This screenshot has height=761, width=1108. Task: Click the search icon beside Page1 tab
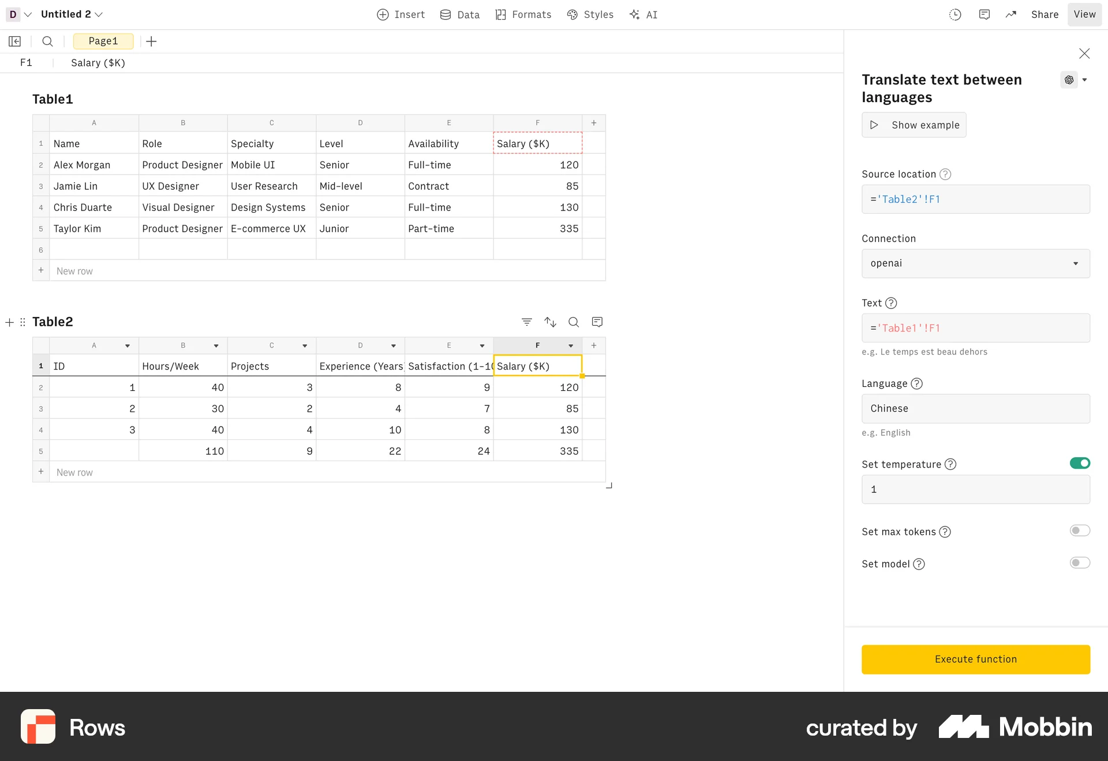point(47,41)
